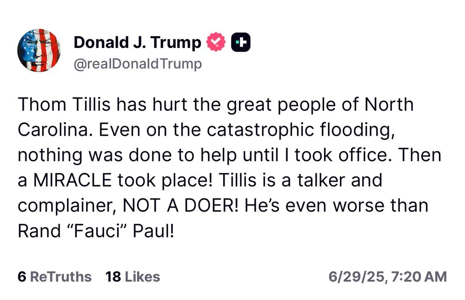Click the word "Carolina" in the post
Image resolution: width=465 pixels, height=300 pixels.
52,130
